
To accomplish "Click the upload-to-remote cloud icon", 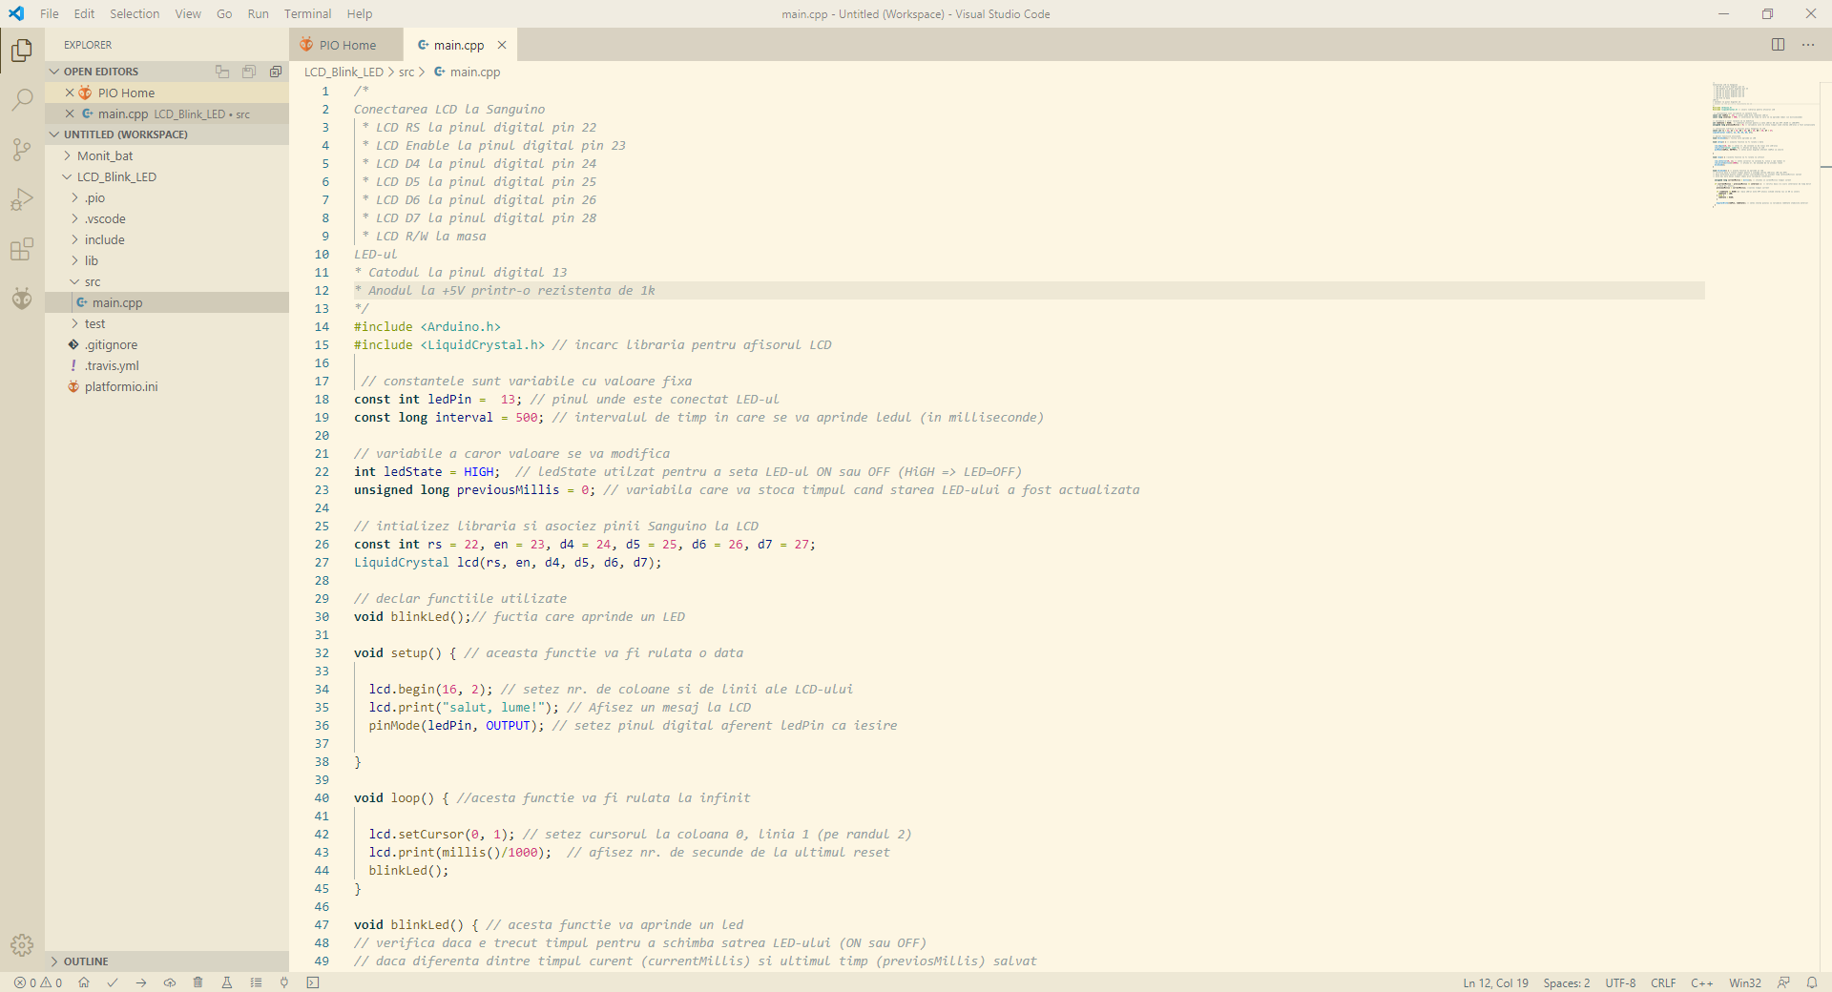I will [x=170, y=982].
